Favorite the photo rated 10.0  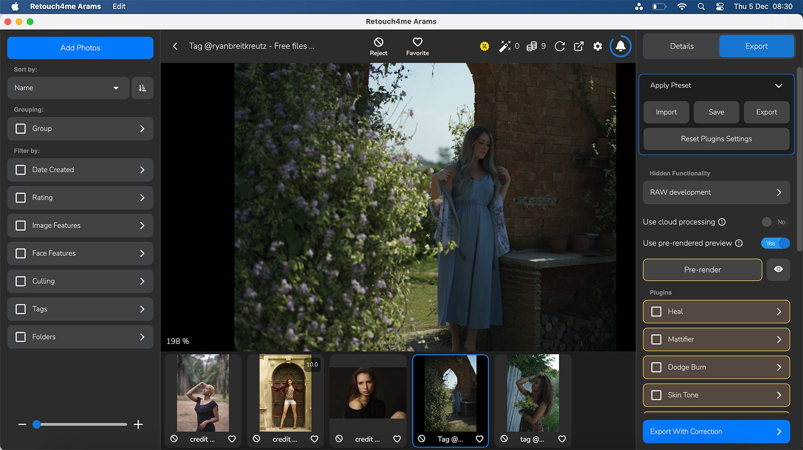(315, 439)
